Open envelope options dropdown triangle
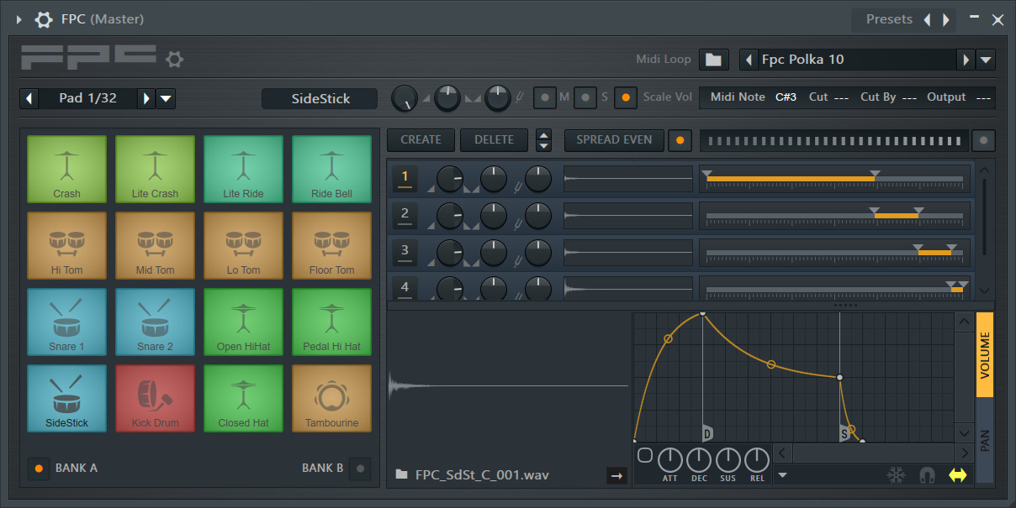The width and height of the screenshot is (1016, 508). coord(783,475)
